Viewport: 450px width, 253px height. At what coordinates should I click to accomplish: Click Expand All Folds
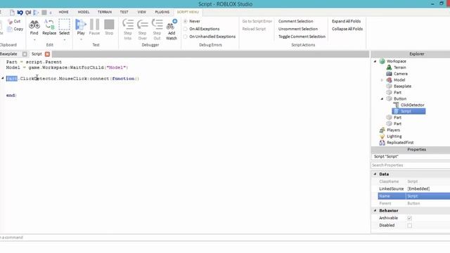pos(346,21)
